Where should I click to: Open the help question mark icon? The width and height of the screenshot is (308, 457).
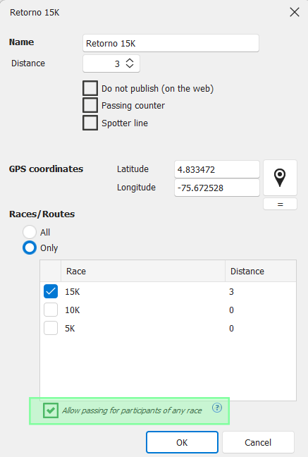point(217,408)
